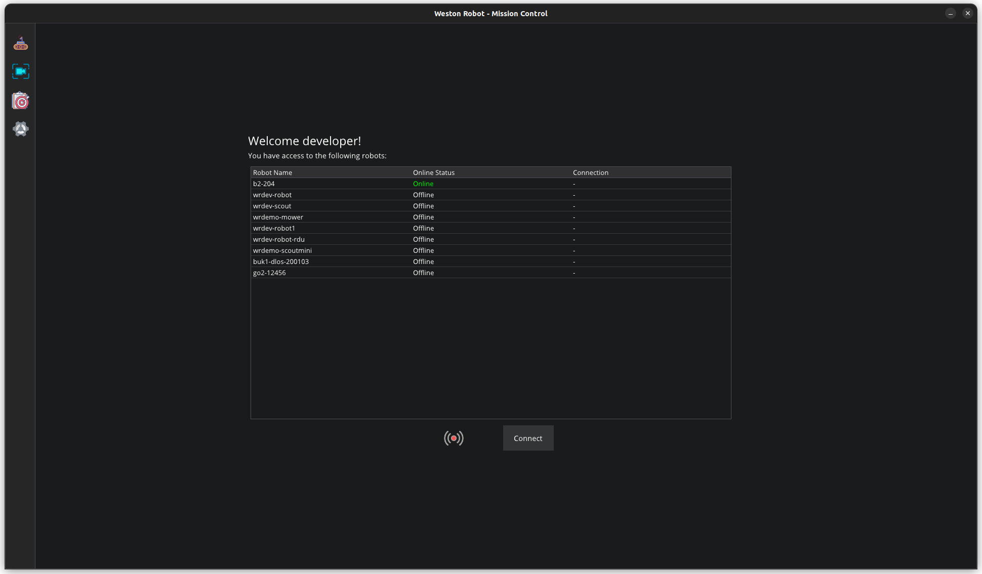Screen dimensions: 982x574
Task: Click Offline status for wrdev-scout
Action: point(423,206)
